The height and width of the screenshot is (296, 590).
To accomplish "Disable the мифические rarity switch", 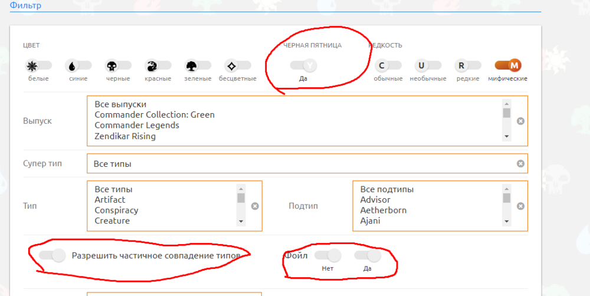I will (x=509, y=65).
